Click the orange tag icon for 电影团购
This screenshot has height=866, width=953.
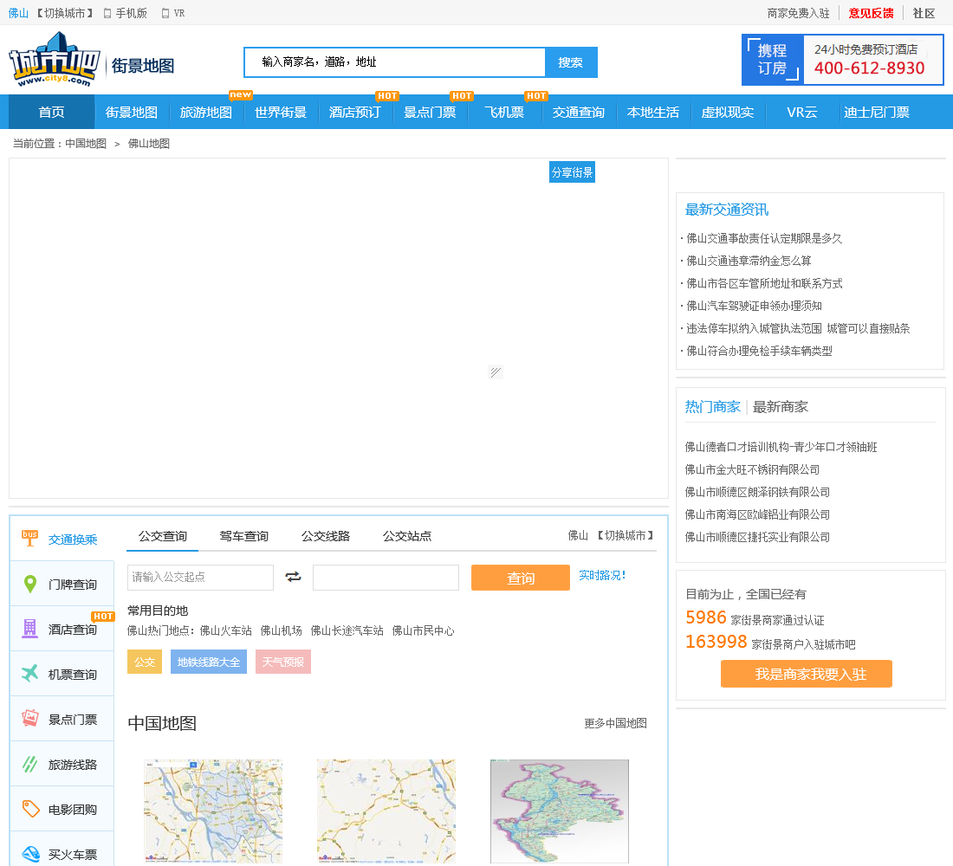[30, 809]
